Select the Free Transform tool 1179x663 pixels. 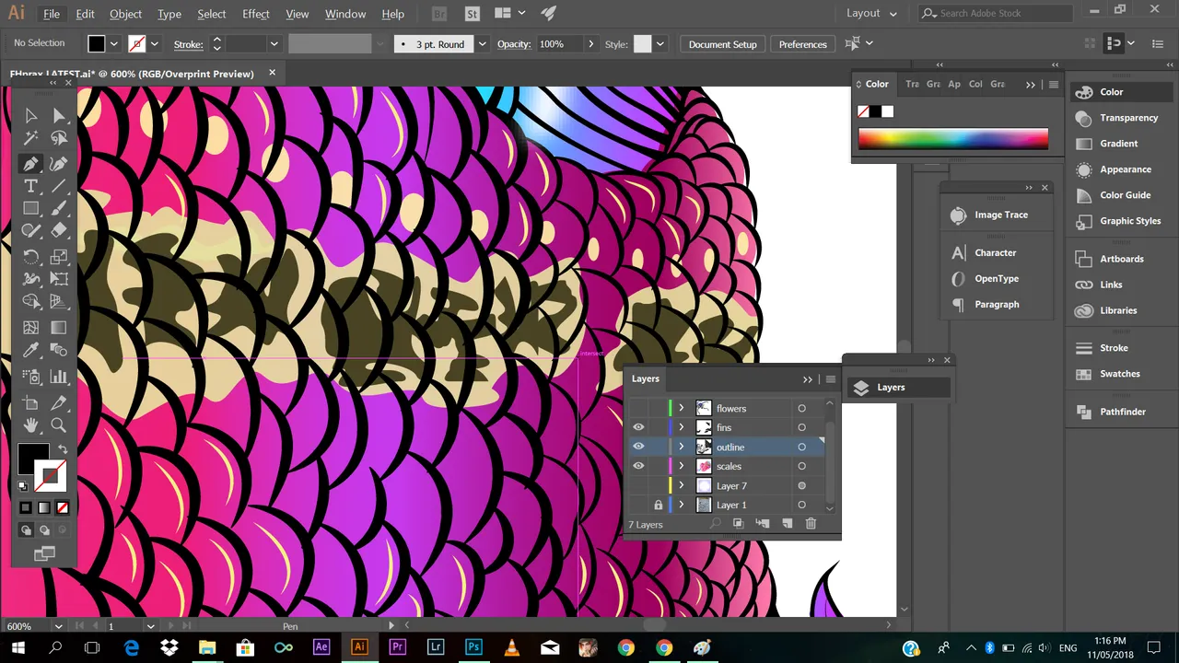coord(59,279)
